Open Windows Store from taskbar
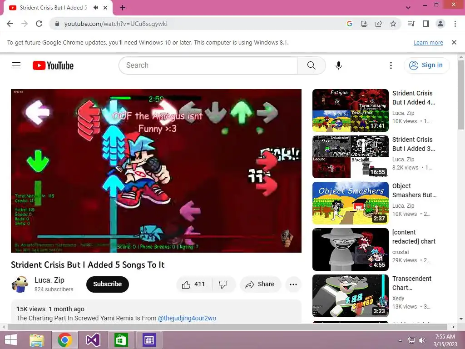 pos(121,340)
